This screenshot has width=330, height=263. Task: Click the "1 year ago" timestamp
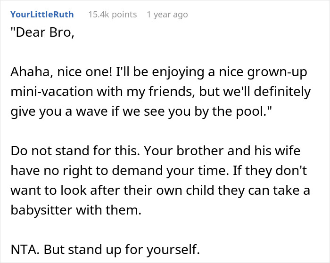167,15
